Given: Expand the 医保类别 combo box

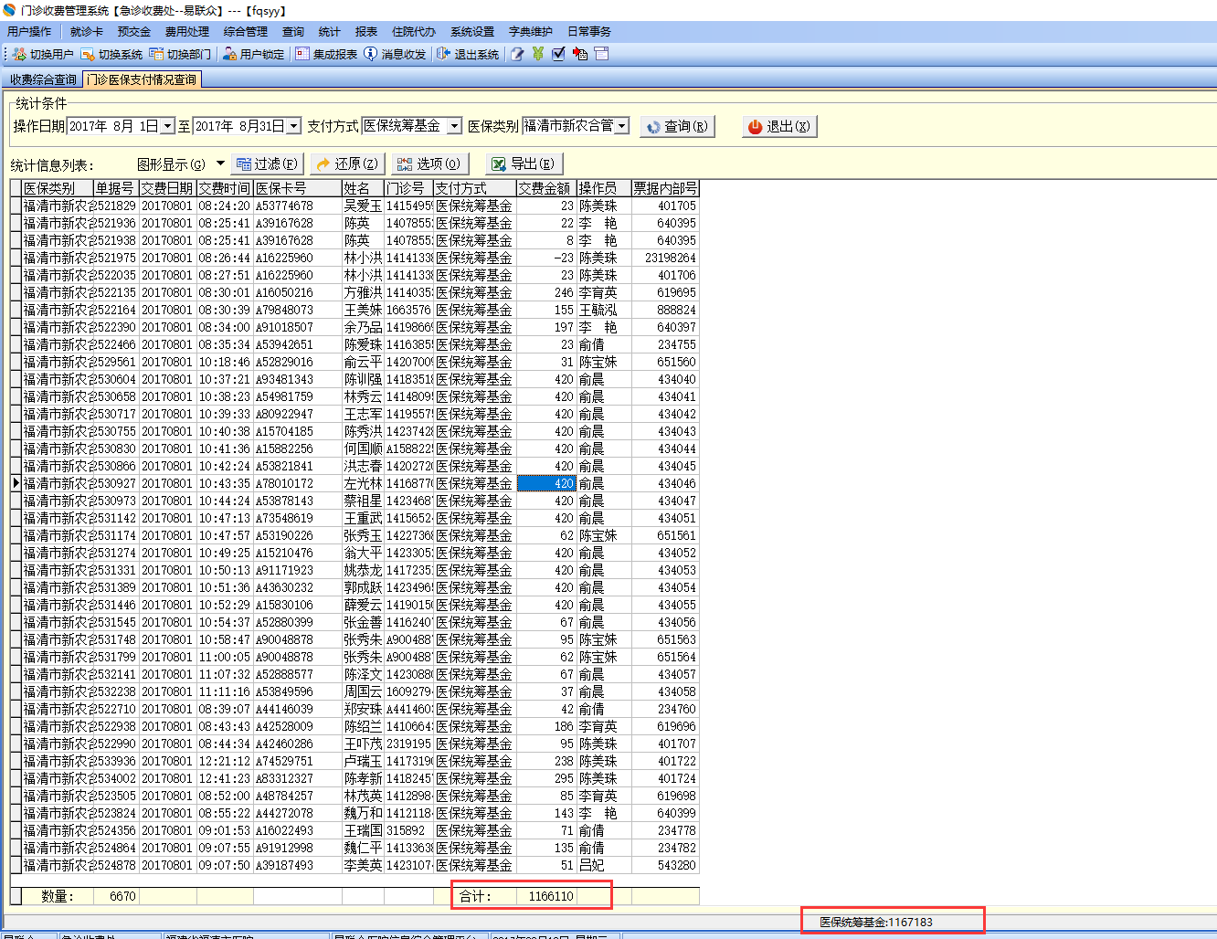Looking at the screenshot, I should coord(622,126).
